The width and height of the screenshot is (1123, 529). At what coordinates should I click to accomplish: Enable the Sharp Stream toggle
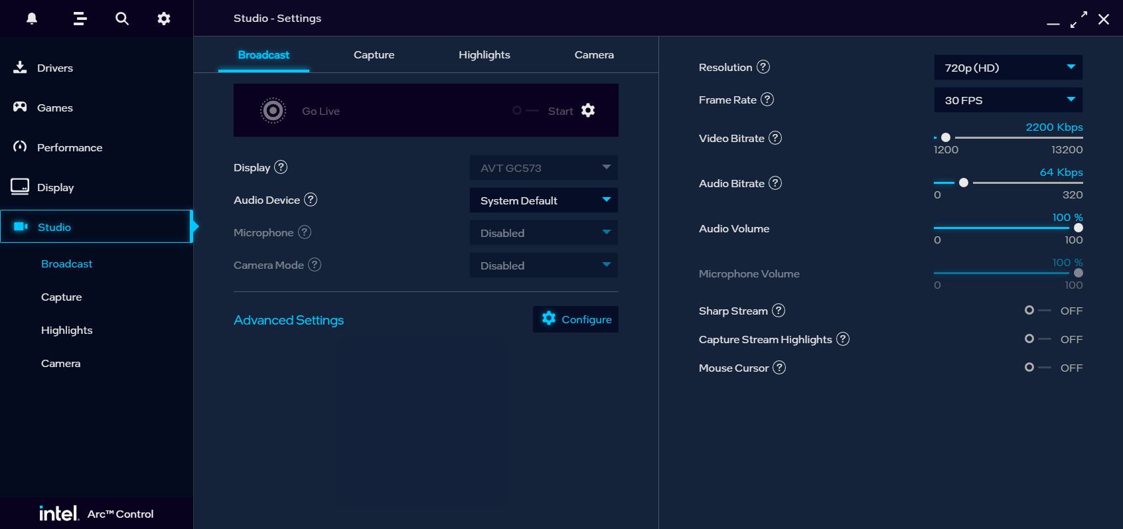tap(1037, 311)
